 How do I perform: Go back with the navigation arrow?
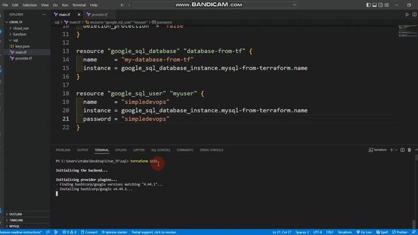tap(122, 5)
